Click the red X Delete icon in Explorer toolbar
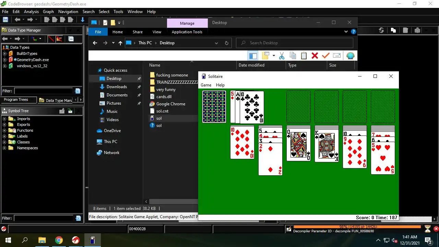The height and width of the screenshot is (247, 439). pyautogui.click(x=315, y=56)
